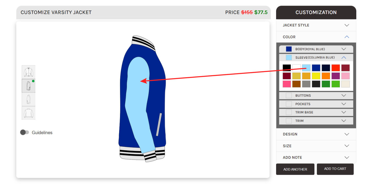Click the Add Another button
This screenshot has width=372, height=186.
click(295, 169)
